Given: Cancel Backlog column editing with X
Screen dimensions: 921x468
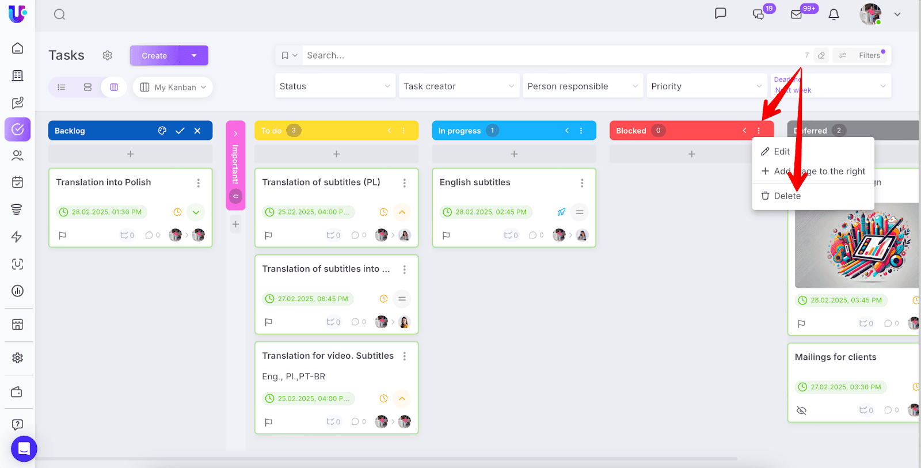Looking at the screenshot, I should 197,131.
